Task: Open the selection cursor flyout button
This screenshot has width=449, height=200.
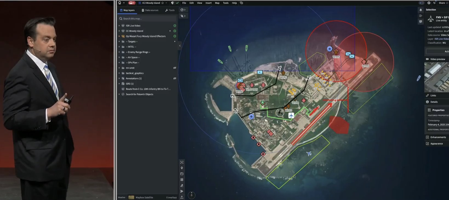Action: click(183, 16)
